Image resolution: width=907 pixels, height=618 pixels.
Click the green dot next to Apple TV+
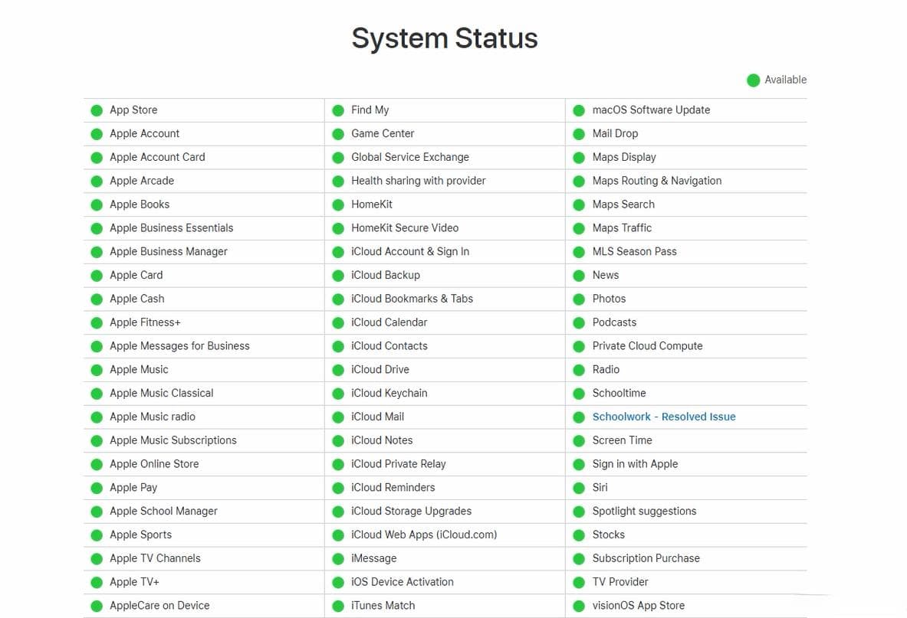coord(97,583)
